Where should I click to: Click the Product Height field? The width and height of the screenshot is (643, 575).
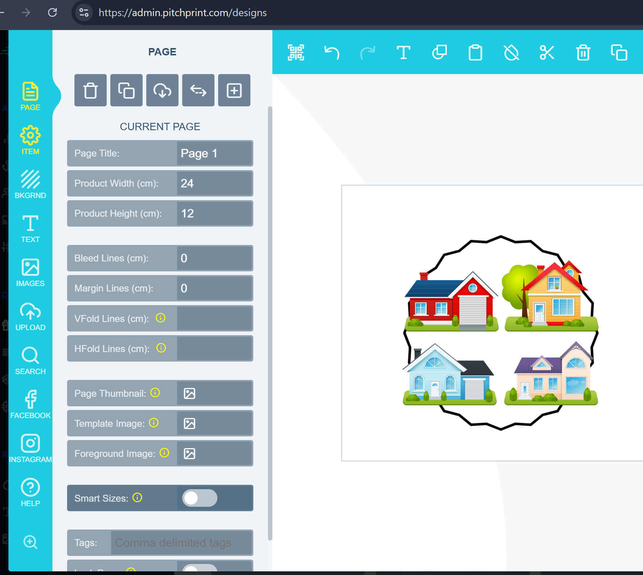[214, 213]
